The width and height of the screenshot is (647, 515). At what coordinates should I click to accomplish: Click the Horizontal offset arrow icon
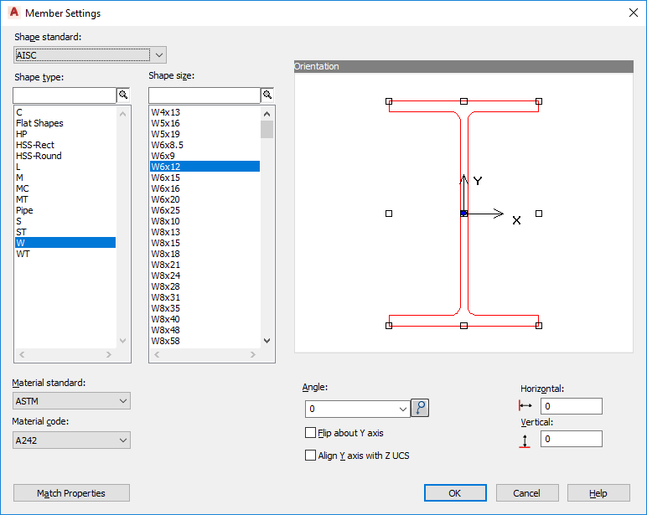click(x=525, y=406)
